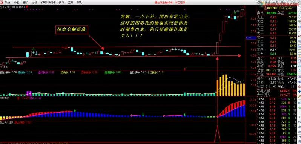This screenshot has height=144, width=301.
Task: Click the 买一 price 6.15 in order book
Action: pos(273,38)
